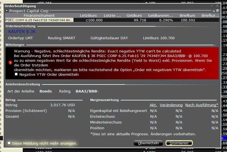Click the Anleihenbeschreibung section heading
Image resolution: width=227 pixels, height=152 pixels.
(23, 84)
